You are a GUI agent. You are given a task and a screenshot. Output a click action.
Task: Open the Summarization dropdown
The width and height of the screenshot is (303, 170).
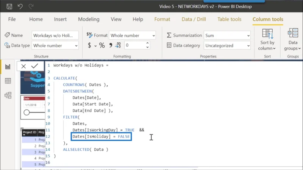(x=227, y=36)
